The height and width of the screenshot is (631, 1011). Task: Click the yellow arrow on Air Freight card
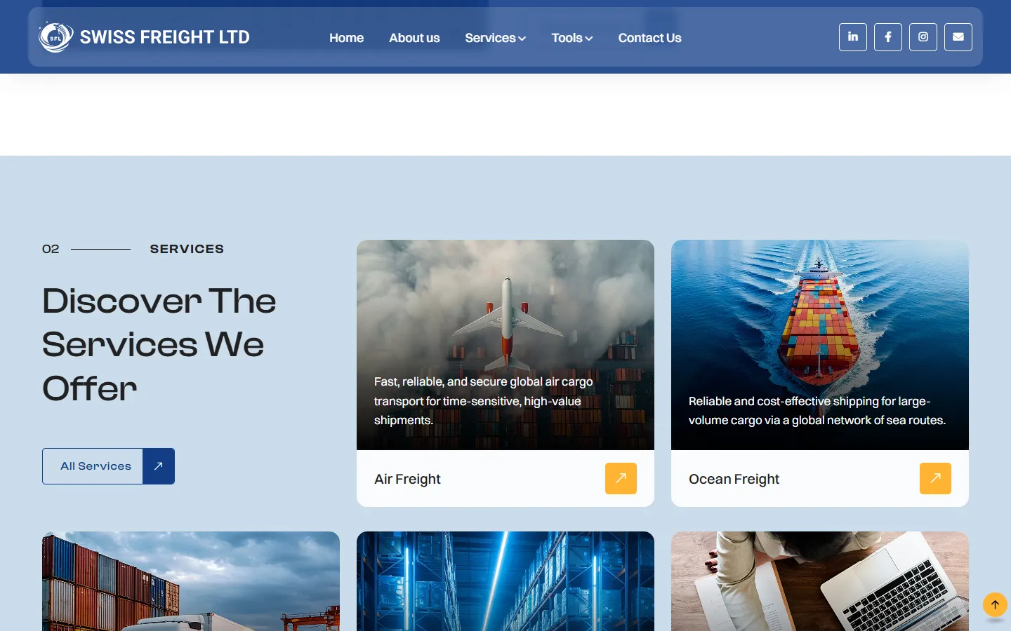click(621, 478)
